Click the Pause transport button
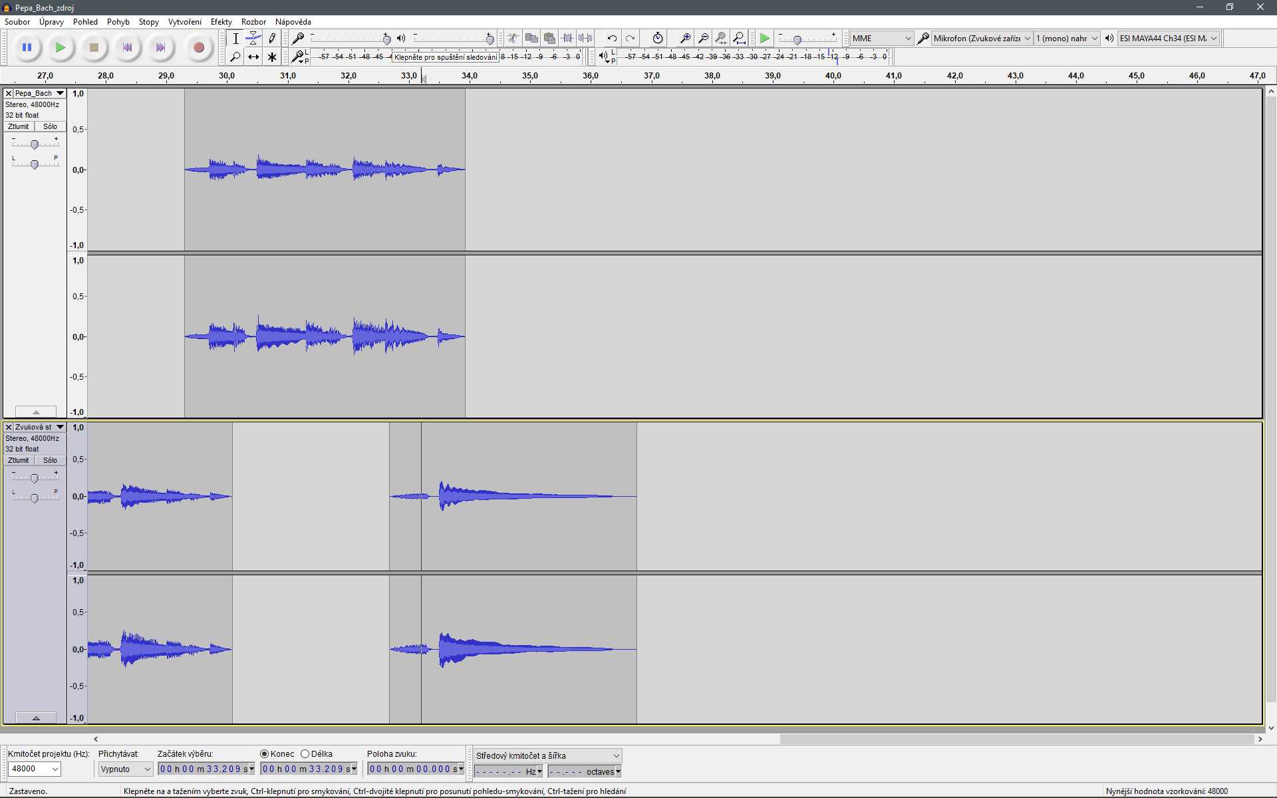 point(27,47)
